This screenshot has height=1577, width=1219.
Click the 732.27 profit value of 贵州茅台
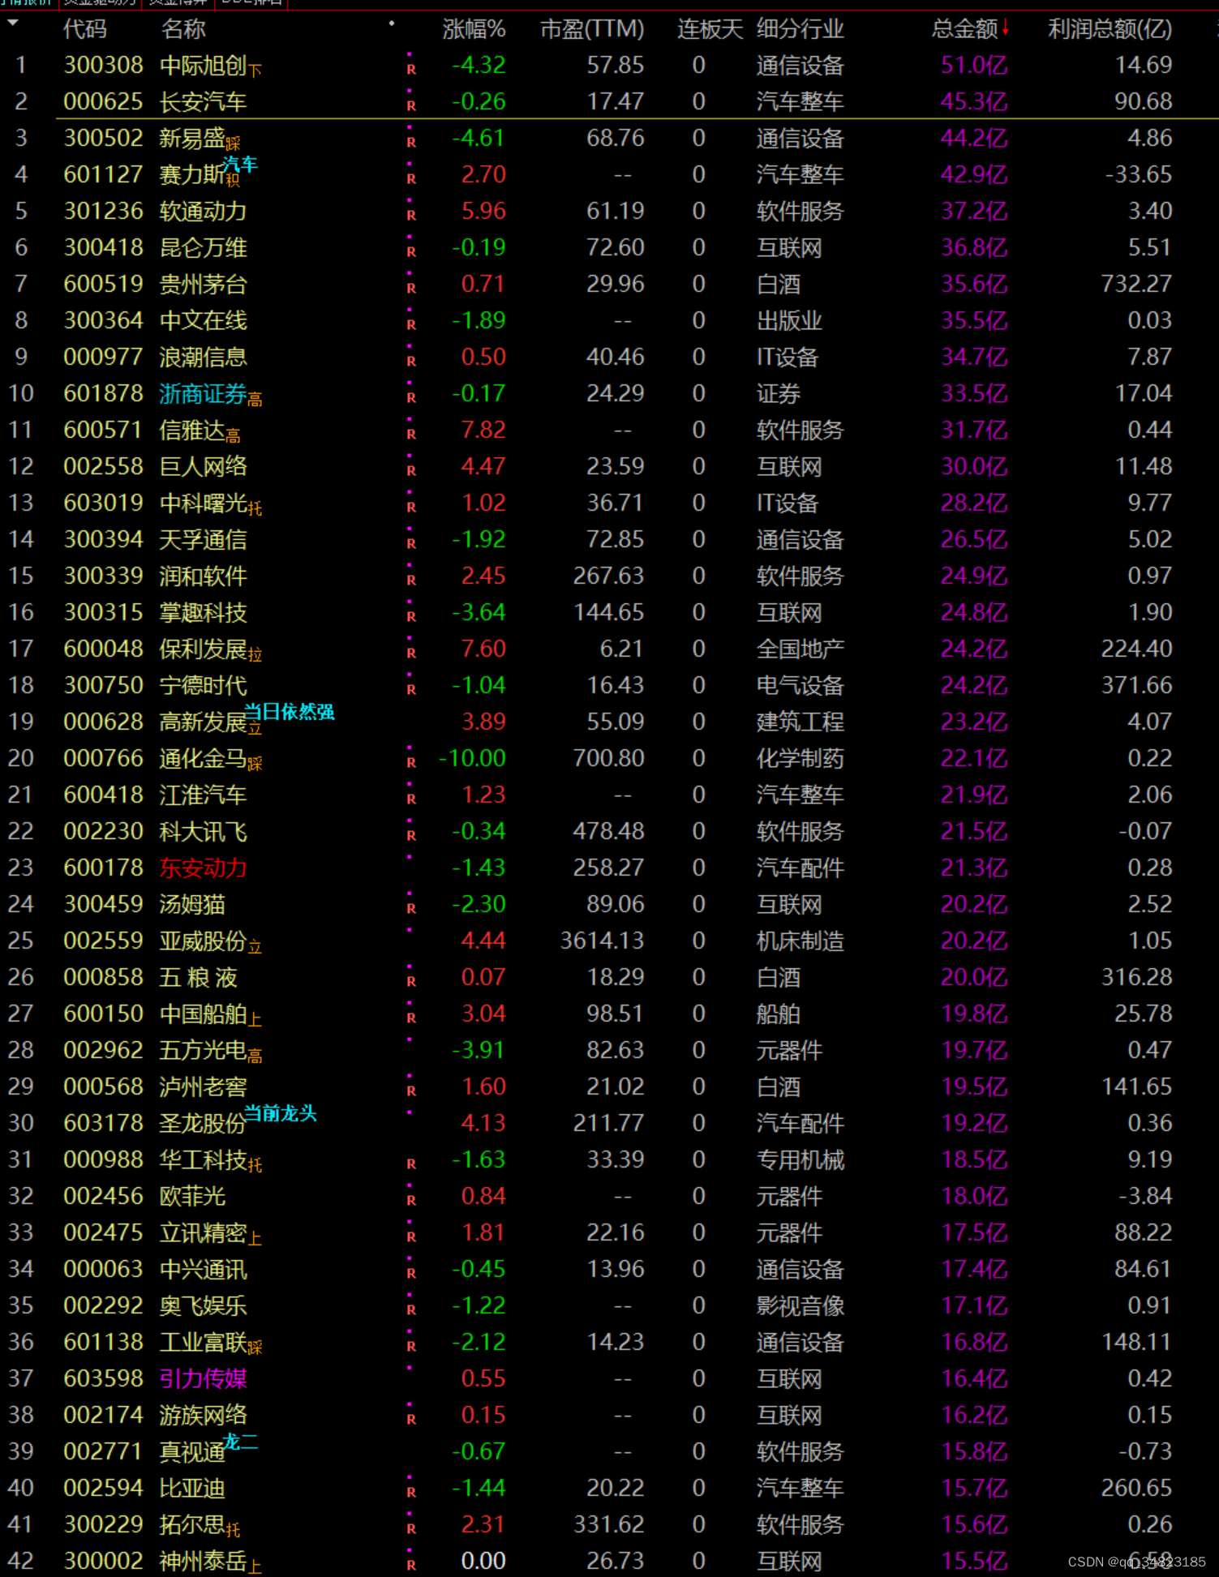click(1136, 285)
